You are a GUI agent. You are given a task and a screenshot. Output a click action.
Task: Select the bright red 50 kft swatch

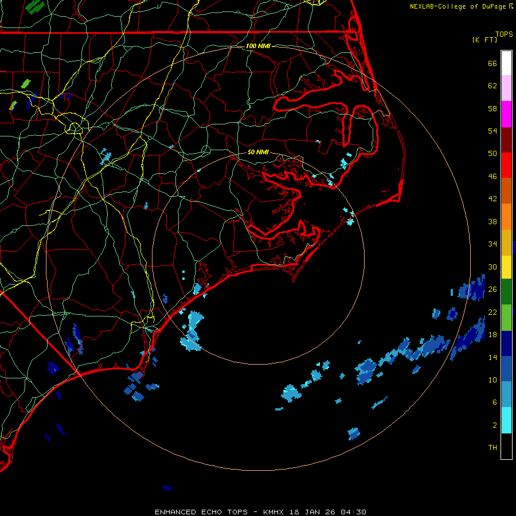pos(506,165)
